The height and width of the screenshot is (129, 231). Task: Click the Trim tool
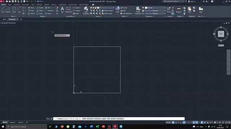coord(48,8)
